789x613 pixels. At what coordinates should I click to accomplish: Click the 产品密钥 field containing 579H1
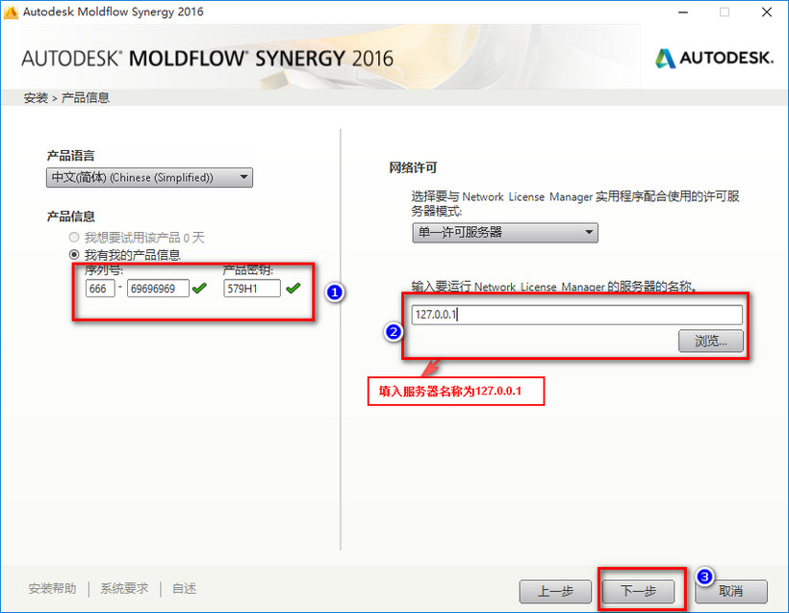coord(251,287)
